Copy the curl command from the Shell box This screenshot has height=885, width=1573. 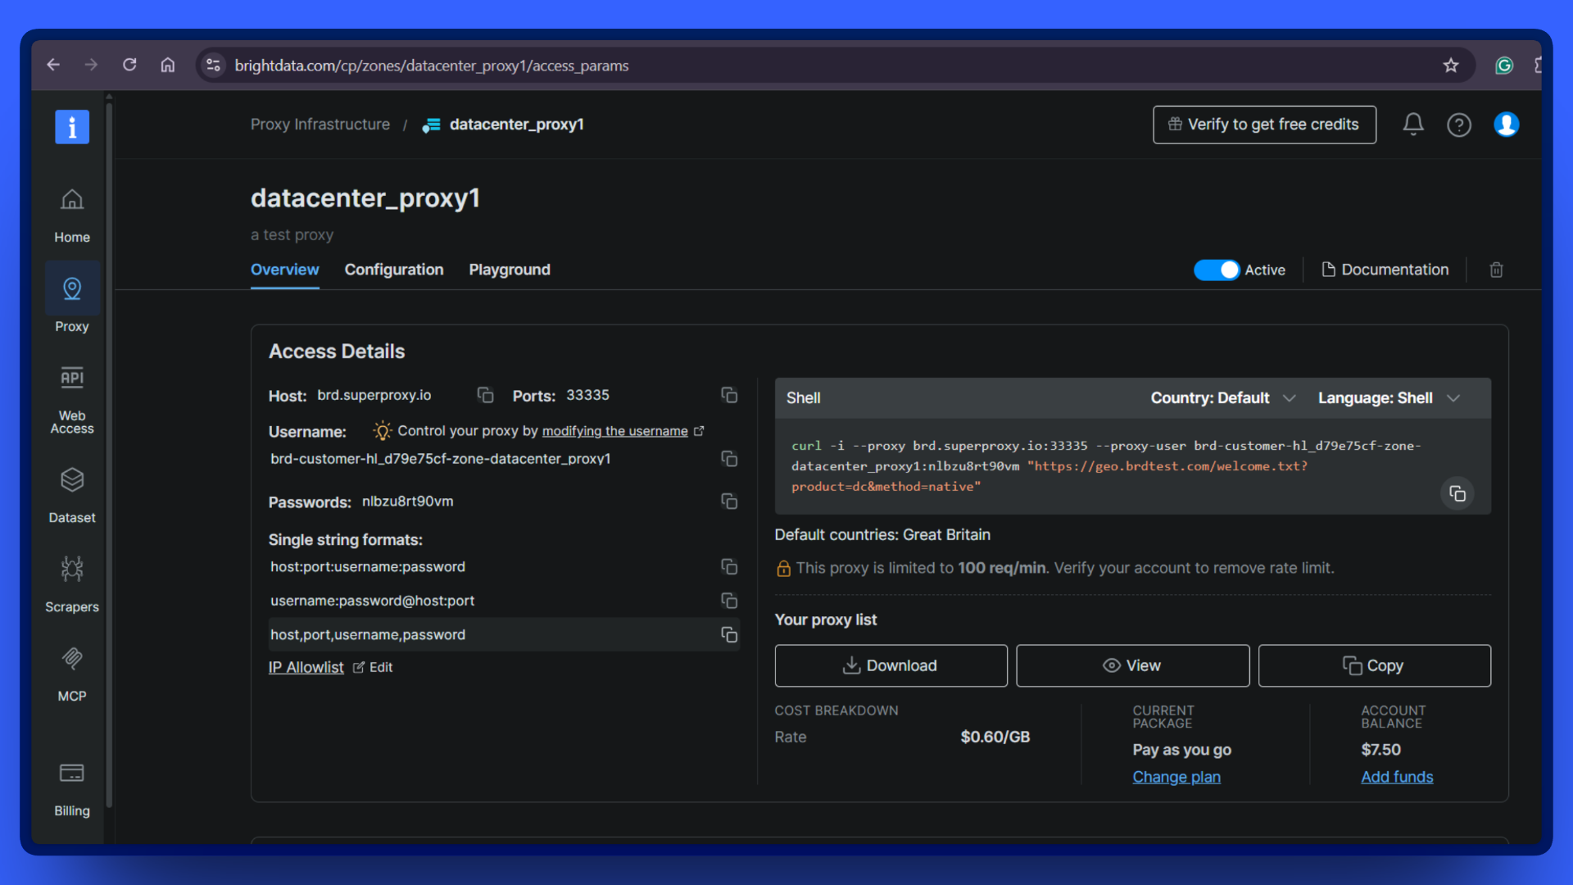pyautogui.click(x=1457, y=493)
